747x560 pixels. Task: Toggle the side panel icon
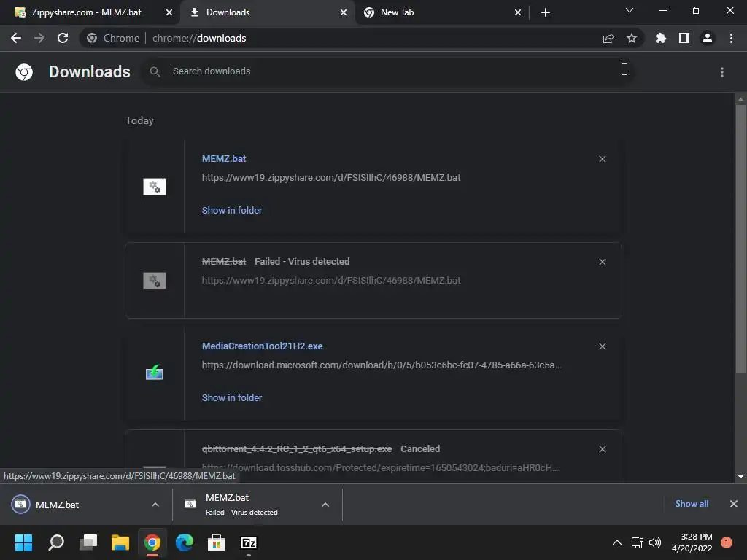click(684, 38)
